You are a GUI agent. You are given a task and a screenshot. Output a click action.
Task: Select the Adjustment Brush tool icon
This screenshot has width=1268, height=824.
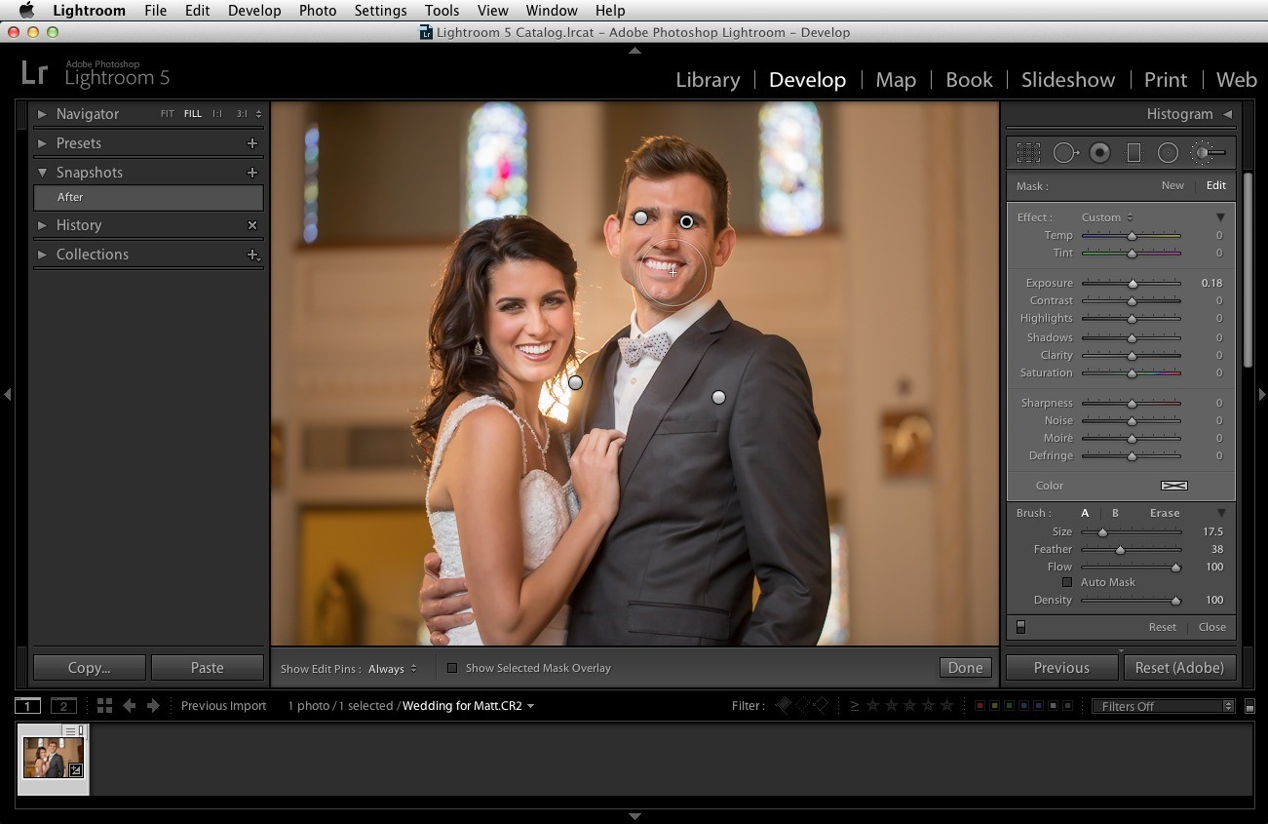(1209, 153)
